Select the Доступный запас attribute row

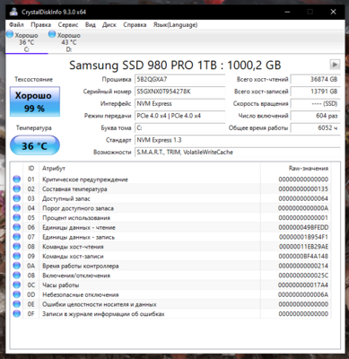tap(170, 198)
